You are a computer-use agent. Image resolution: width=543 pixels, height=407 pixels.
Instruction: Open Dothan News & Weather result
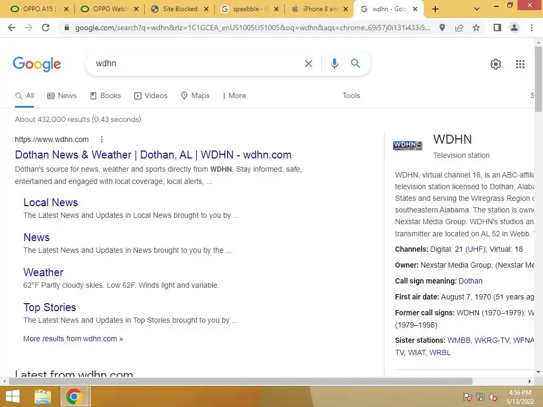point(153,155)
